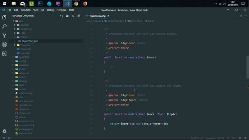Open editor More Actions ellipsis
This screenshot has height=140, width=249.
tap(246, 16)
